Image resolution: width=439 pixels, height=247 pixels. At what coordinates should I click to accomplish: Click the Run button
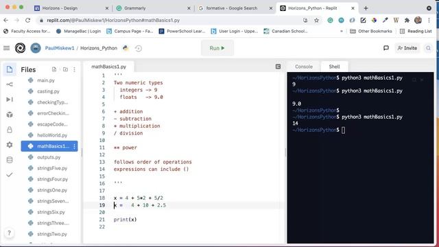point(217,48)
